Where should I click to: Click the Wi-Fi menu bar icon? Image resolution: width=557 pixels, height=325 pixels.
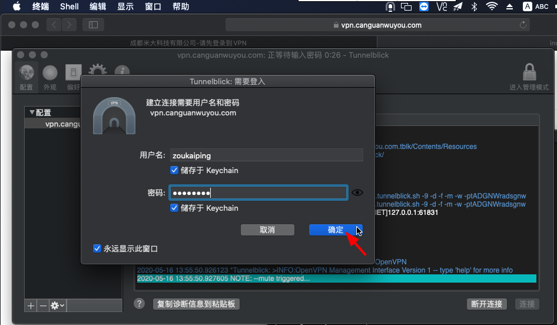click(492, 6)
